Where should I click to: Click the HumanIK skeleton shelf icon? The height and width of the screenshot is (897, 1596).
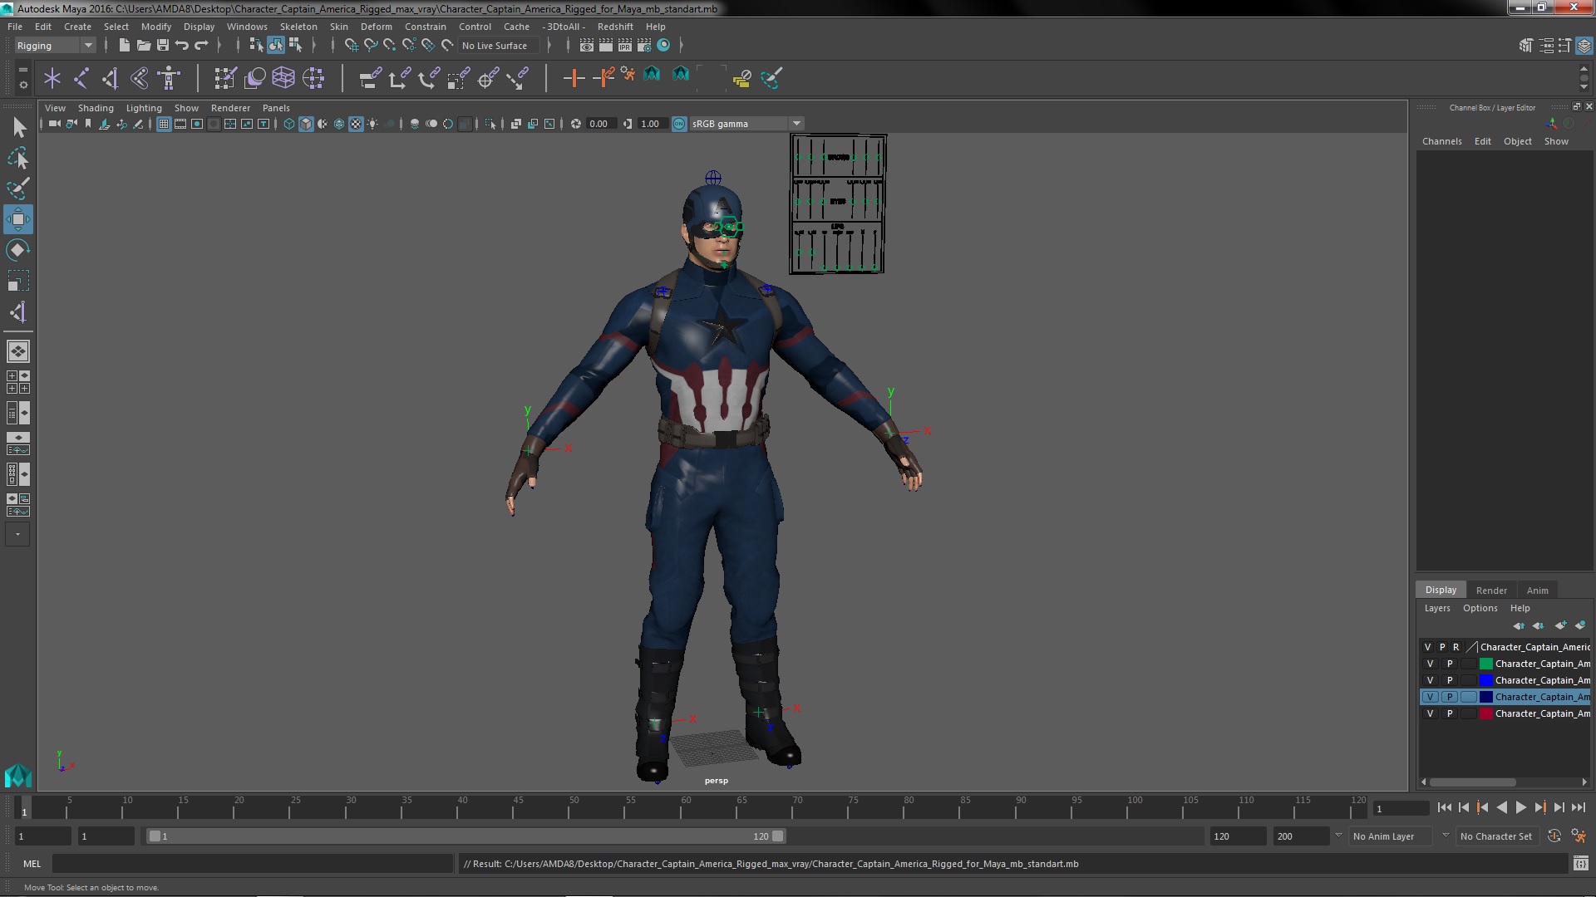(x=169, y=78)
